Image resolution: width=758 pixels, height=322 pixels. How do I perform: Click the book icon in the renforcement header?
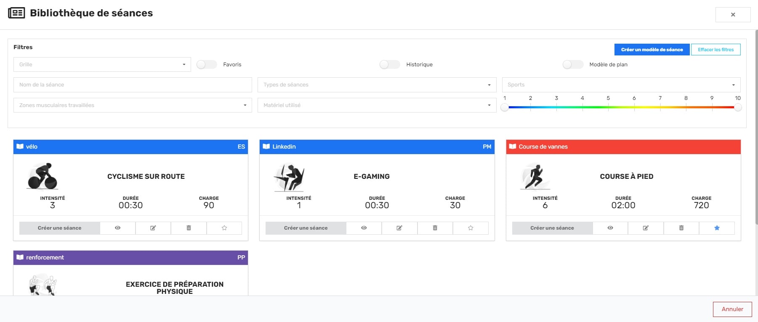20,257
